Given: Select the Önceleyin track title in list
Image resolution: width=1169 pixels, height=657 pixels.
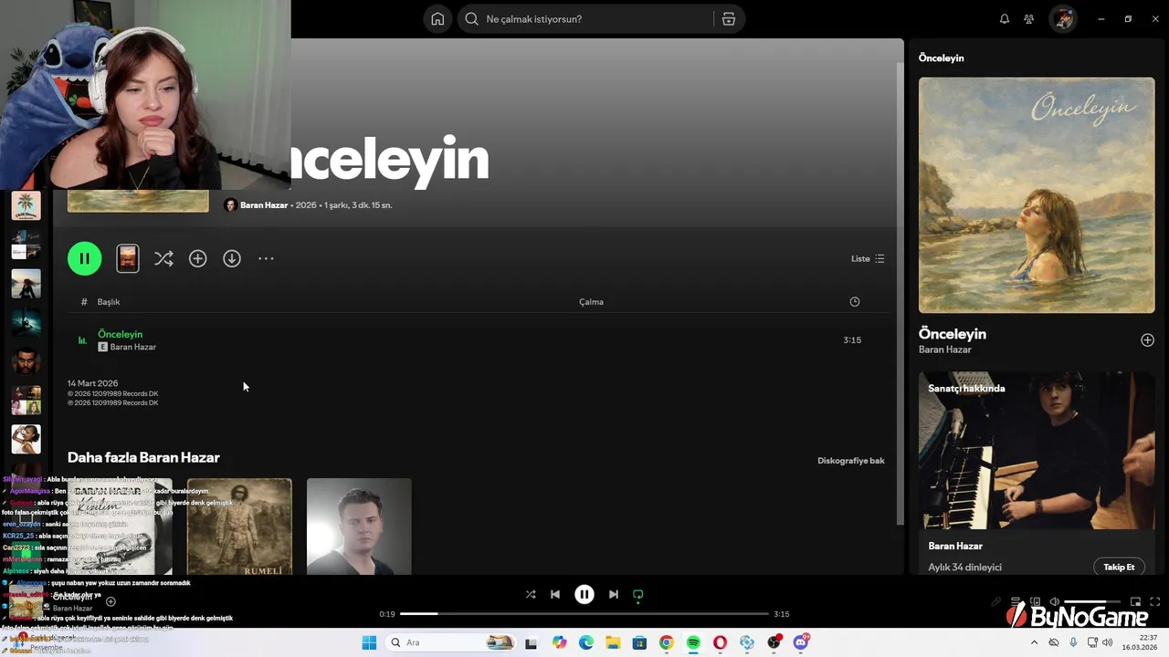Looking at the screenshot, I should tap(120, 334).
